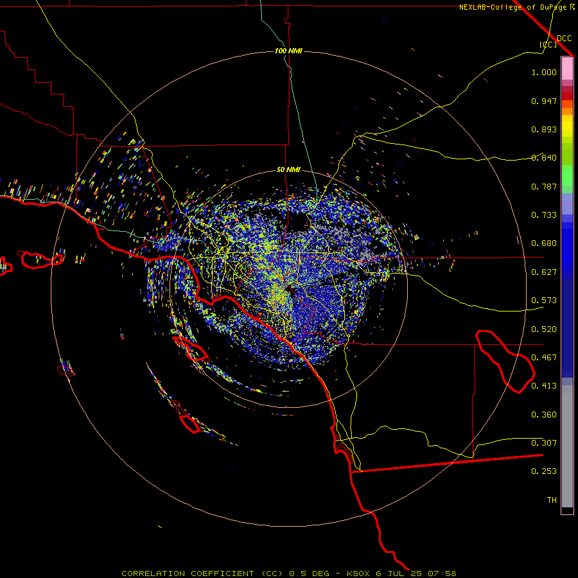Screen dimensions: 578x578
Task: Click the 0.5 DEG elevation text
Action: 309,574
